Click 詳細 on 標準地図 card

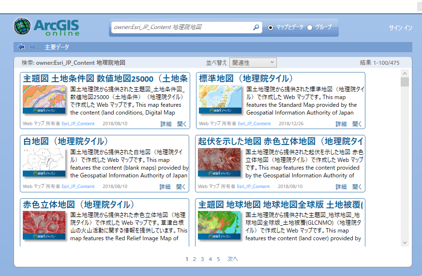coord(341,124)
